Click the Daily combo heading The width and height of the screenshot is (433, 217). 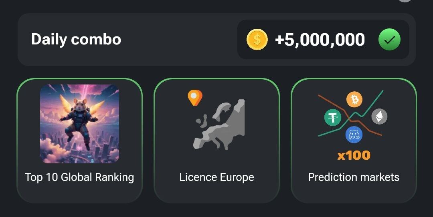click(x=76, y=39)
